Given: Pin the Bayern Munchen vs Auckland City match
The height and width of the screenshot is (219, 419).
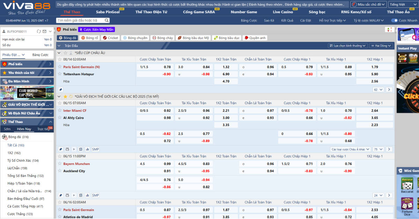Looking at the screenshot, I should point(60,195).
